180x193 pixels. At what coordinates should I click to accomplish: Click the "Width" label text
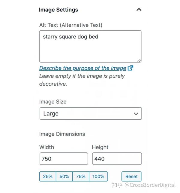coord(46,147)
